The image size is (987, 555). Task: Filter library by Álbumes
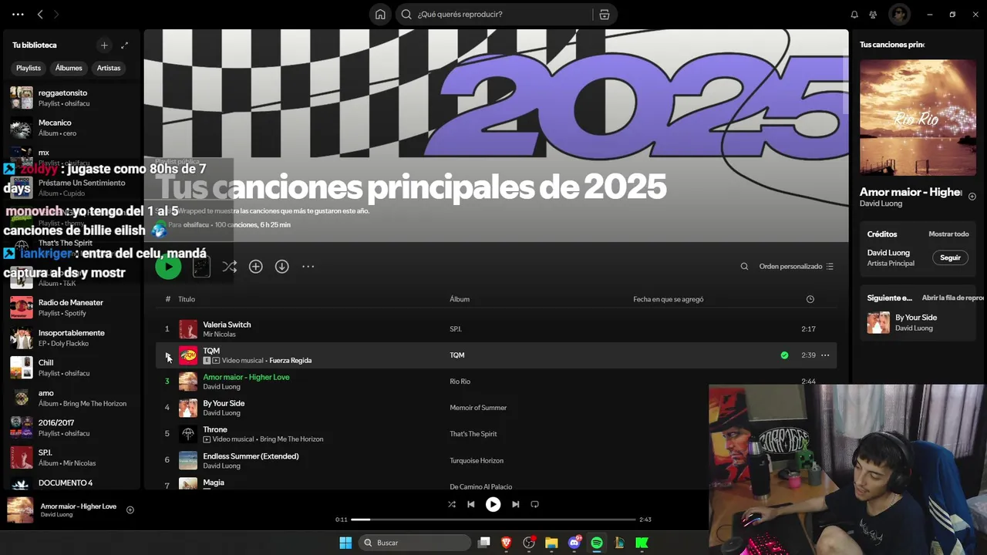point(69,68)
